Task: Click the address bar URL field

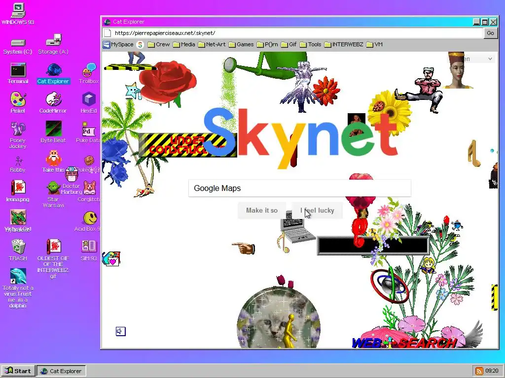Action: tap(298, 33)
